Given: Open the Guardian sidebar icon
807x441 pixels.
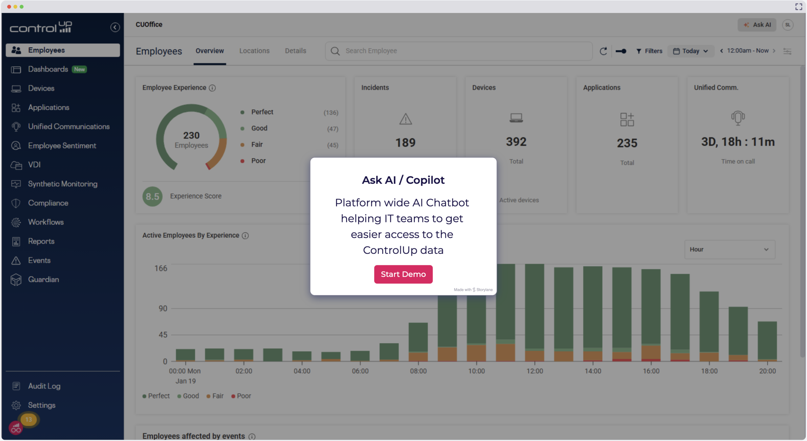Looking at the screenshot, I should click(16, 279).
